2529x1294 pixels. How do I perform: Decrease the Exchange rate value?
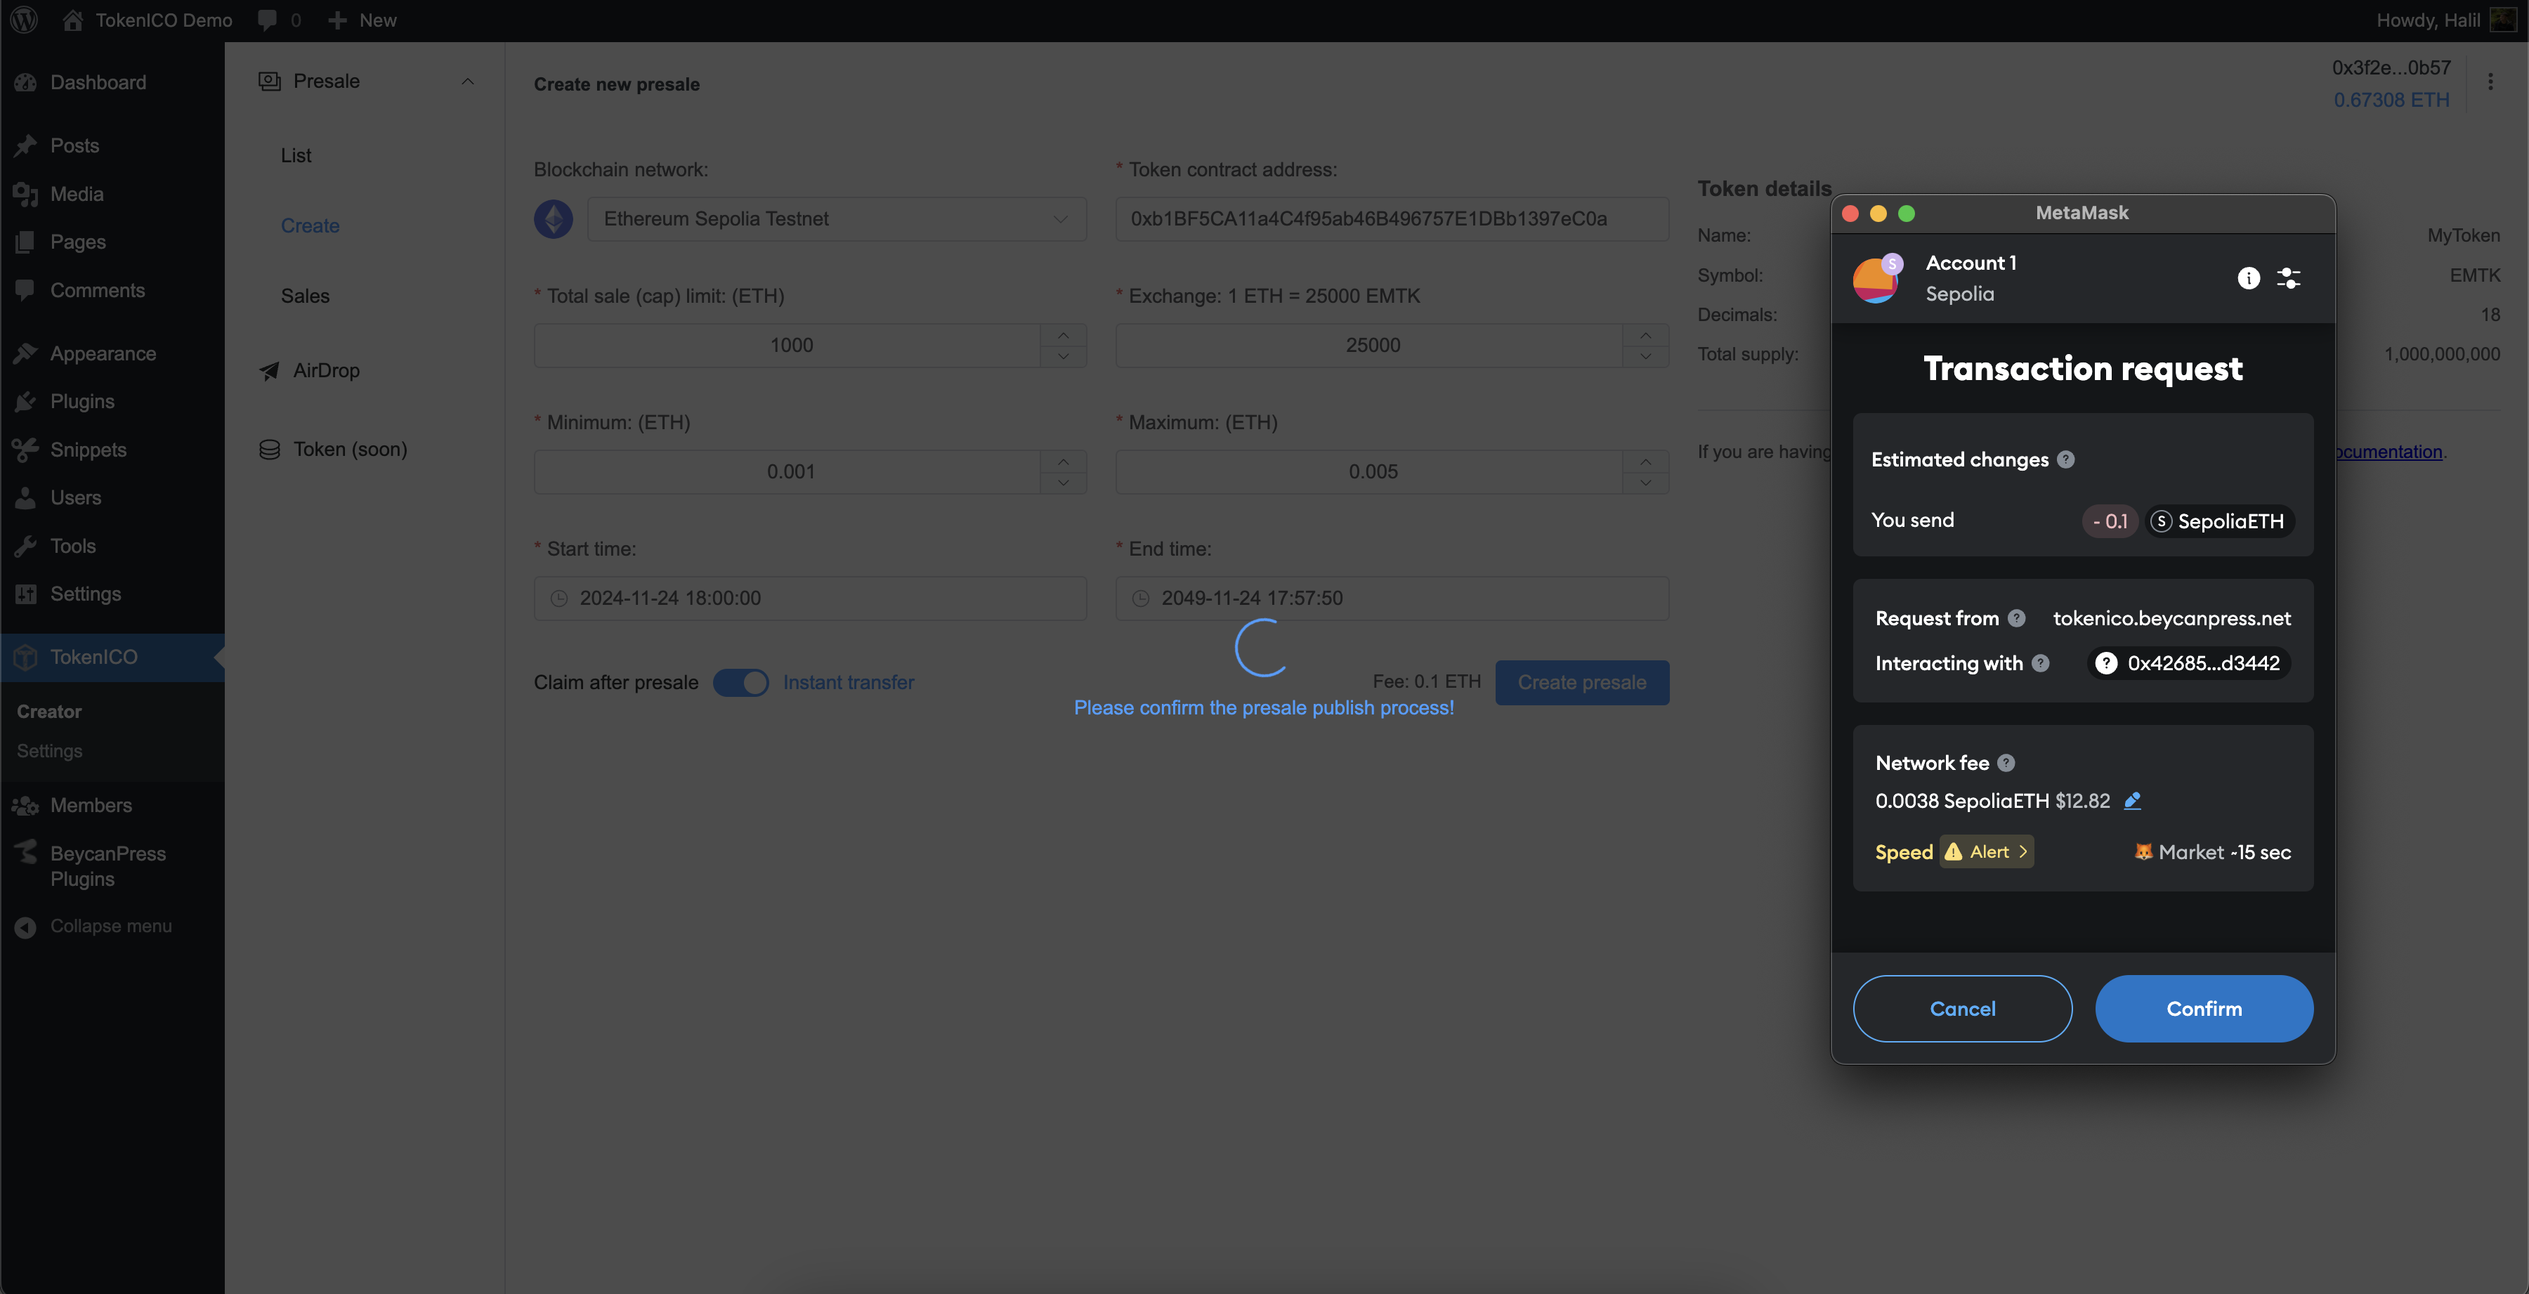tap(1645, 356)
